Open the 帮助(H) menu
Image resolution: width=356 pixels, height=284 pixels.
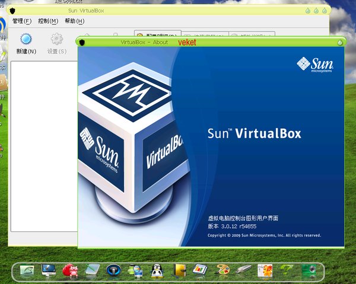[x=75, y=21]
